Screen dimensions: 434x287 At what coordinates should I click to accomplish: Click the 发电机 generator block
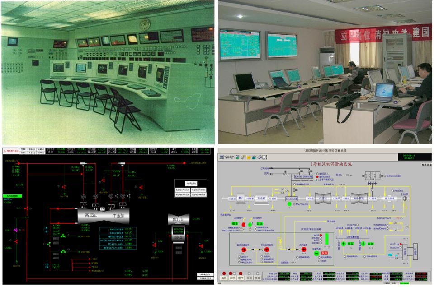[x=262, y=198]
